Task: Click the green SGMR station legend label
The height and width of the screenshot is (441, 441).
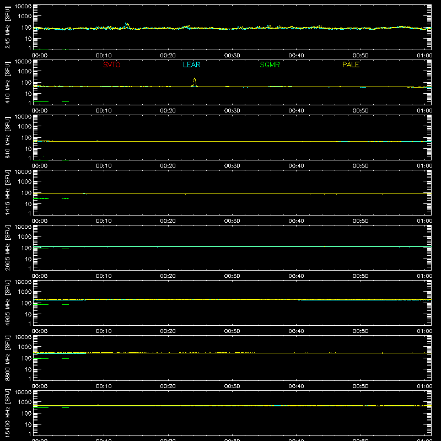Action: [x=270, y=64]
